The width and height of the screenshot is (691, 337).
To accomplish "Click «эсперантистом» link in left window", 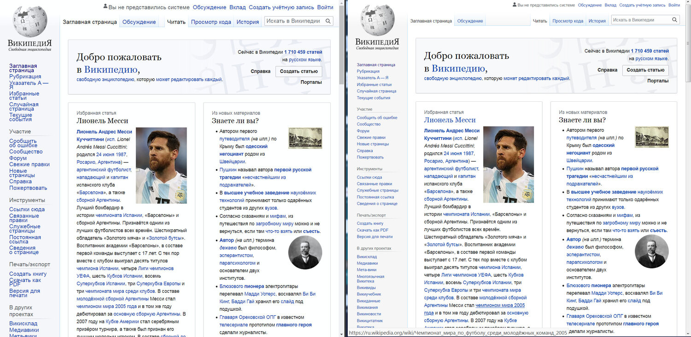I will click(x=236, y=255).
